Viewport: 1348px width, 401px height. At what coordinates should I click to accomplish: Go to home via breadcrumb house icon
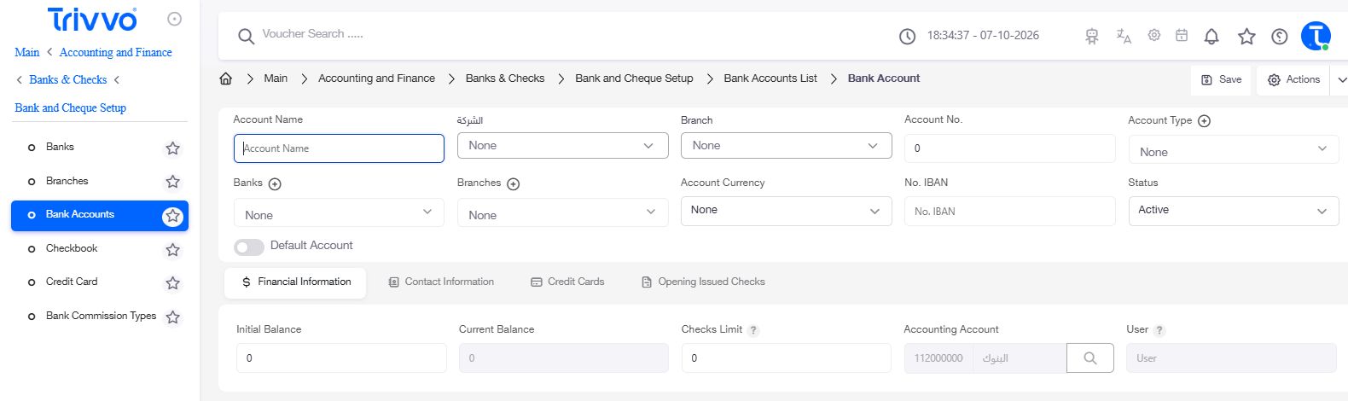(226, 78)
